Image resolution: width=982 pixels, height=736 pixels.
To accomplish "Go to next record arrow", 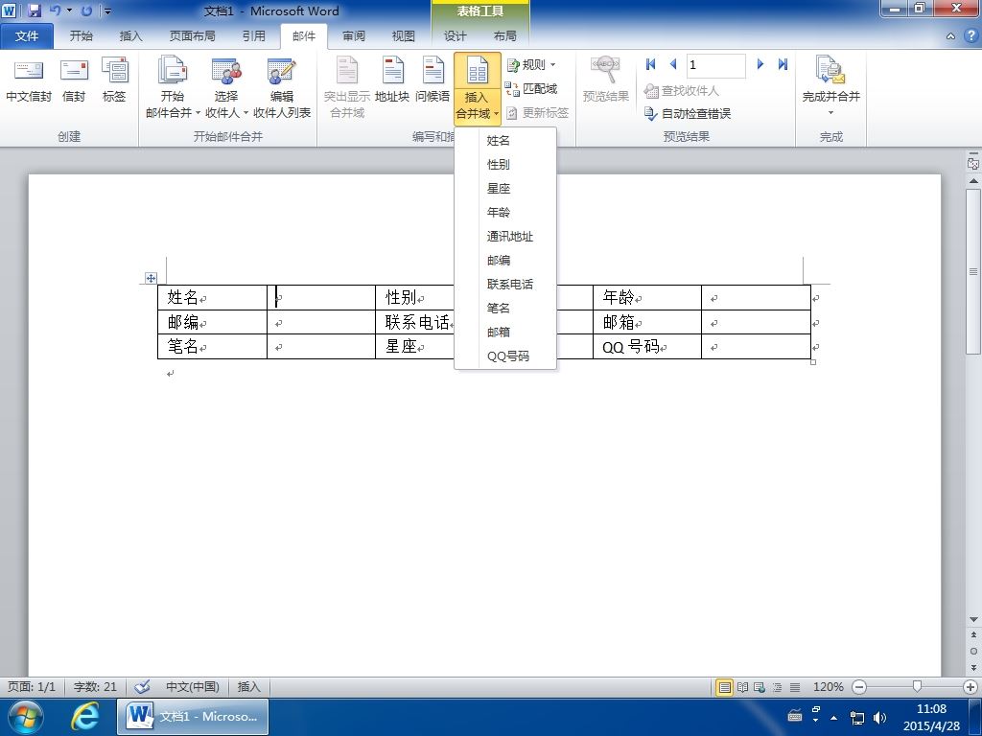I will tap(760, 64).
